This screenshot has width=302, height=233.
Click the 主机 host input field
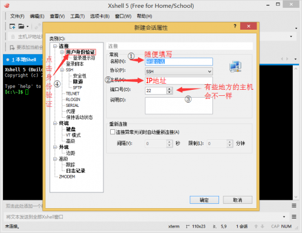pos(179,81)
